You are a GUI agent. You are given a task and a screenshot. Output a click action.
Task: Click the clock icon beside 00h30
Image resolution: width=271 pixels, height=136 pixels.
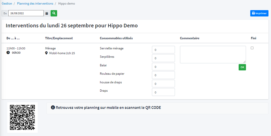click(8, 53)
